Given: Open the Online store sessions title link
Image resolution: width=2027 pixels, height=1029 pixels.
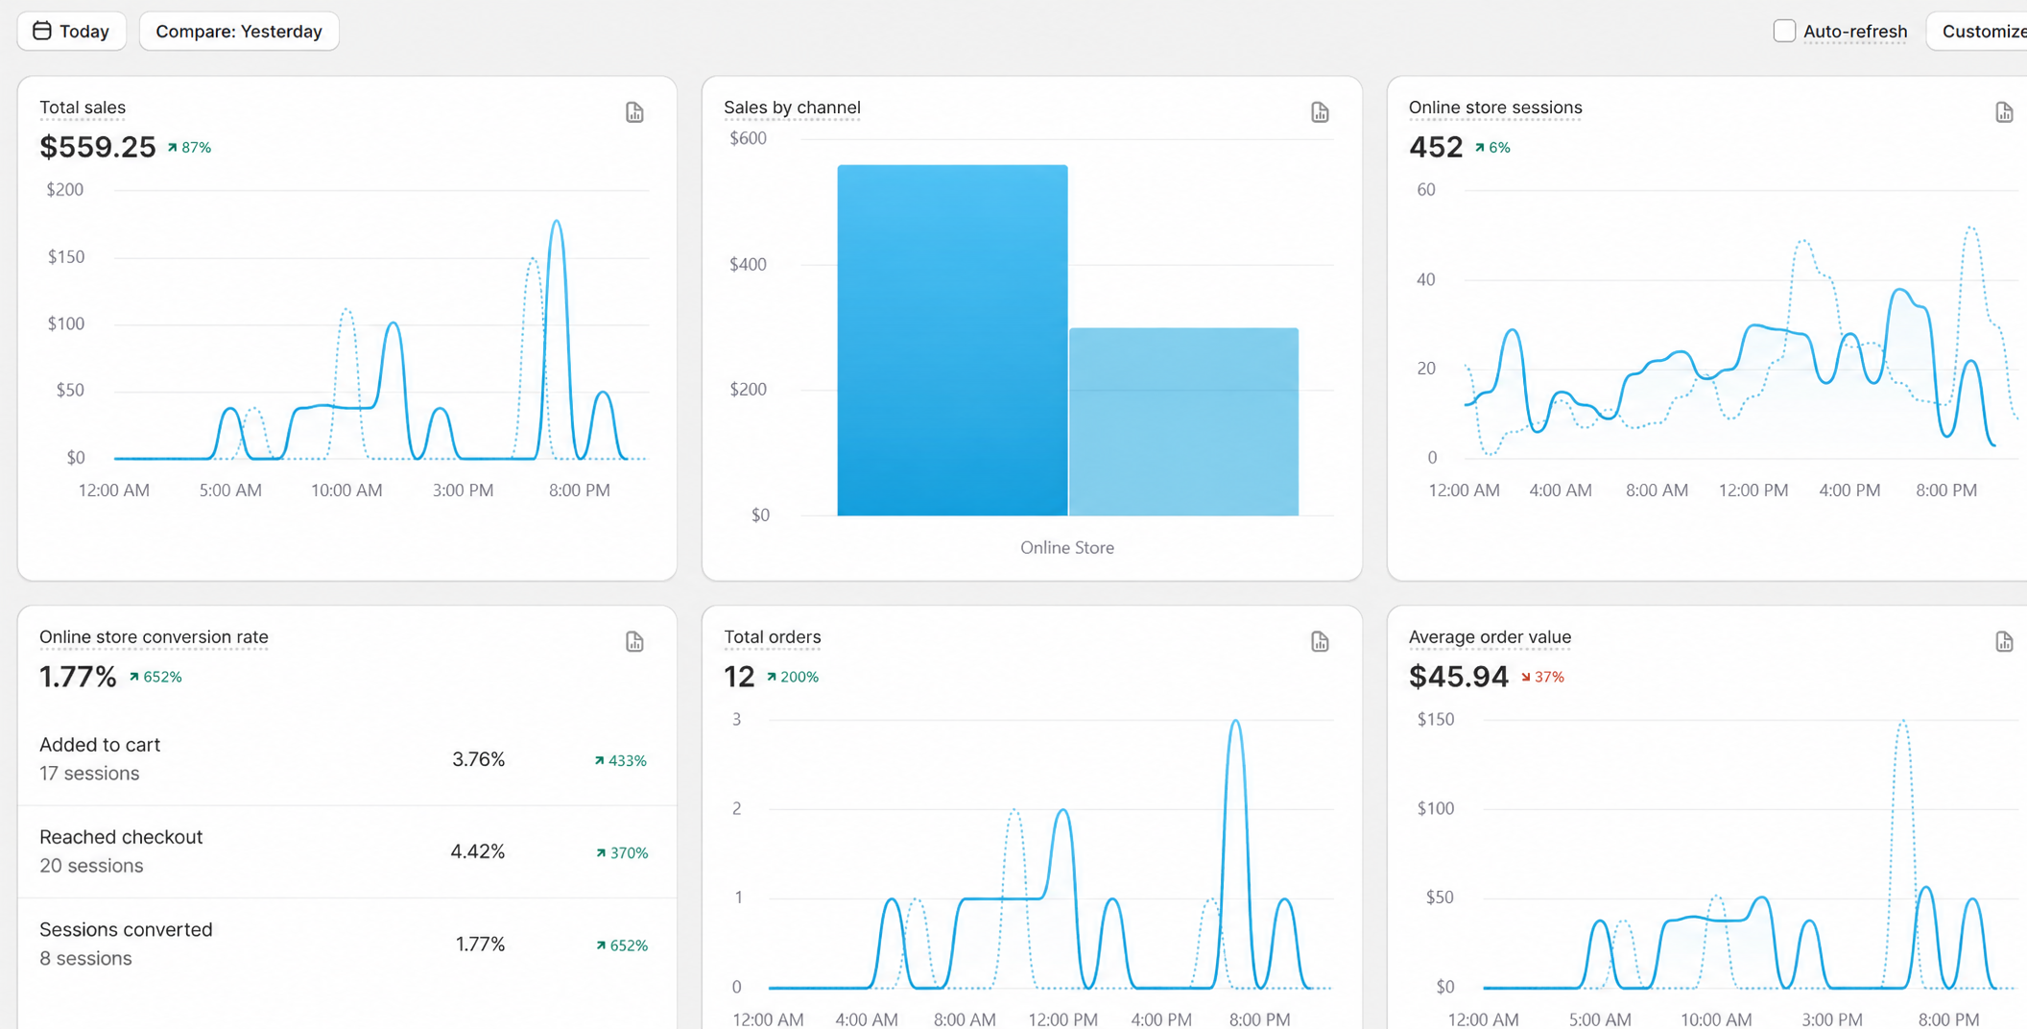Looking at the screenshot, I should click(x=1495, y=108).
